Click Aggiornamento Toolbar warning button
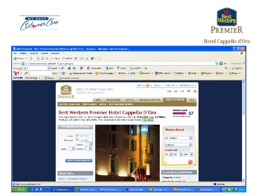262x196 pixels. [x=81, y=73]
